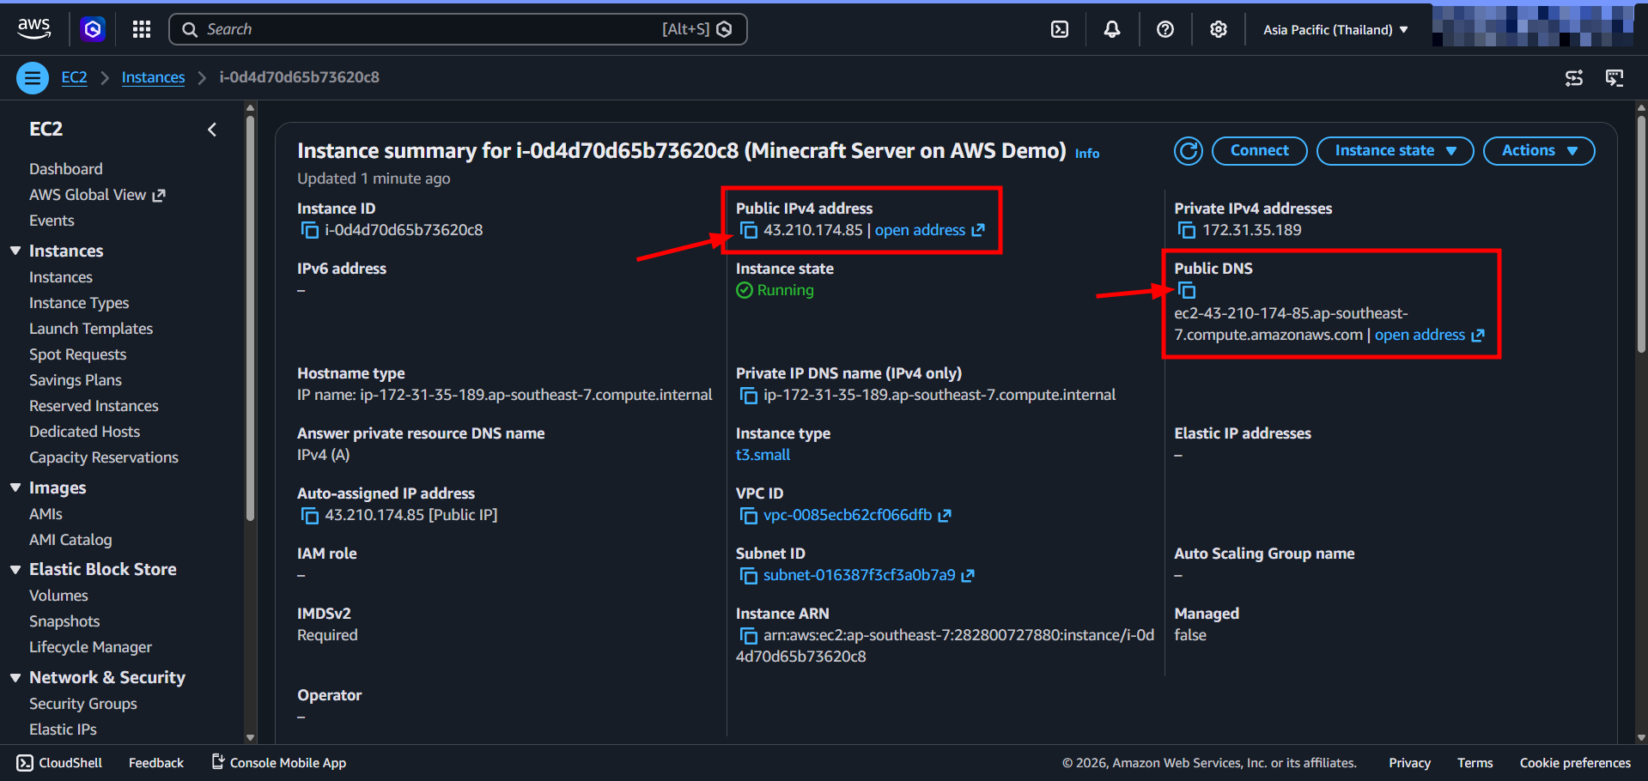Go to Instances in the breadcrumb
This screenshot has height=781, width=1648.
tap(153, 77)
